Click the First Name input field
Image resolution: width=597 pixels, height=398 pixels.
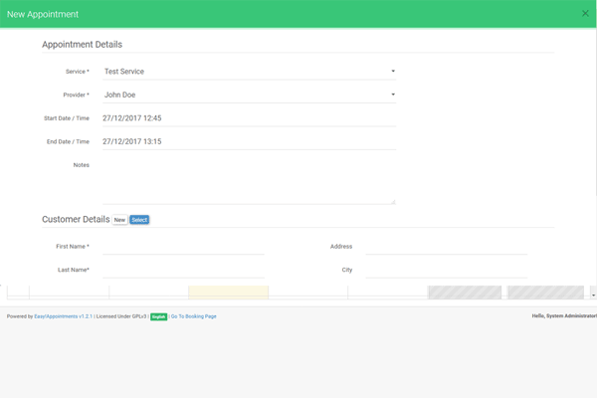coord(184,247)
